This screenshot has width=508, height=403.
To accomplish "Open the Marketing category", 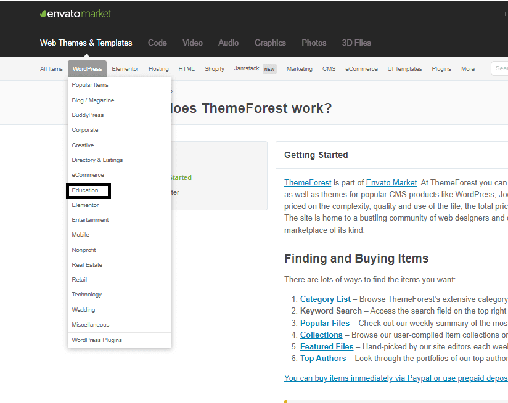I will (x=300, y=68).
